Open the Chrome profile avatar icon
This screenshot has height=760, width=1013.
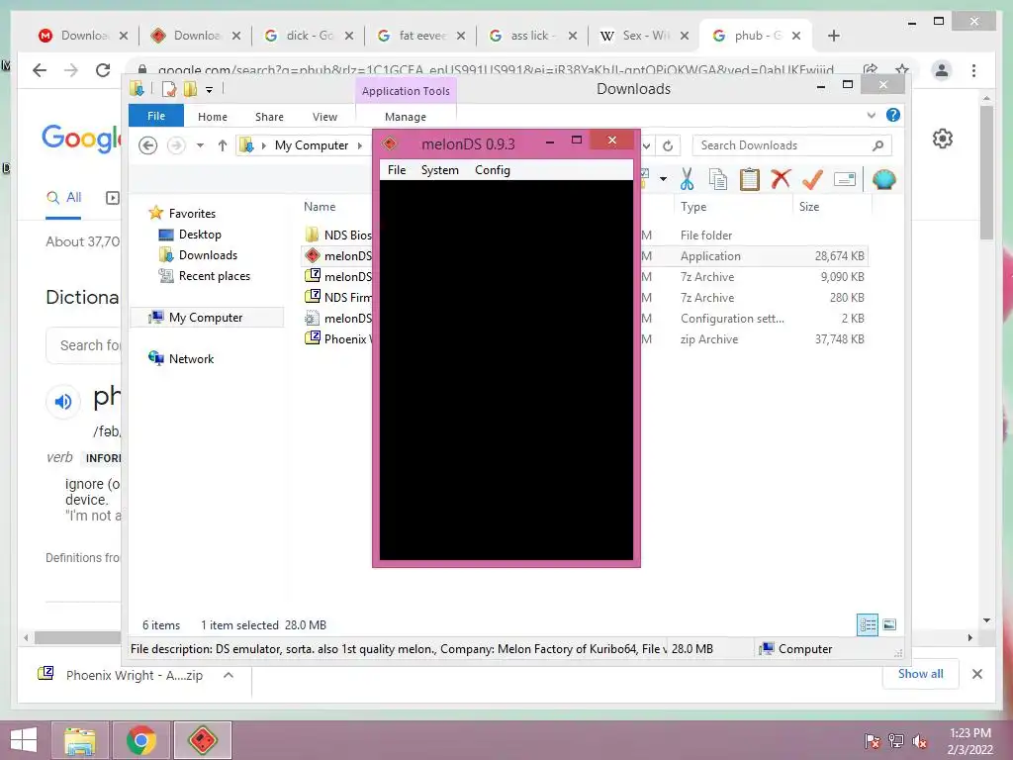coord(942,70)
